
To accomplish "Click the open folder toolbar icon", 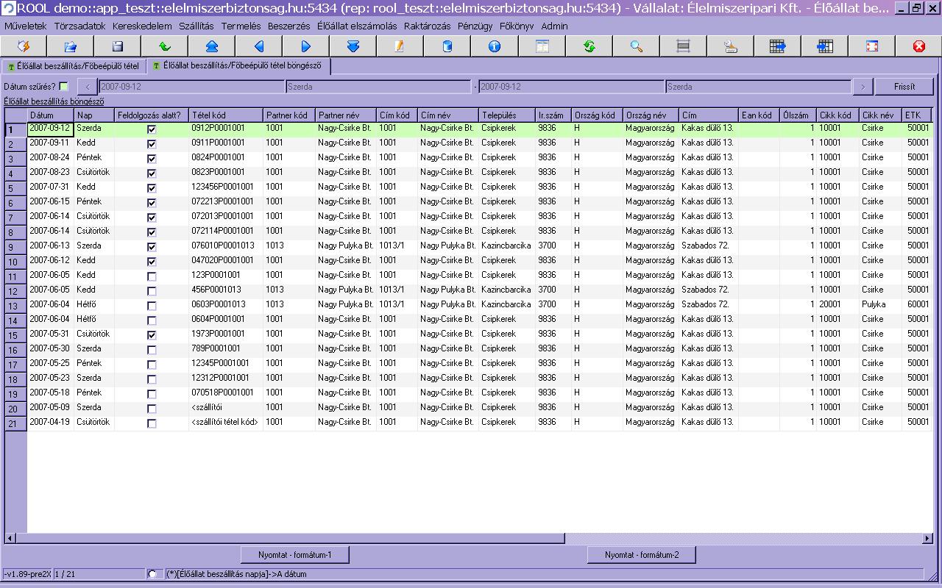I will [x=71, y=46].
